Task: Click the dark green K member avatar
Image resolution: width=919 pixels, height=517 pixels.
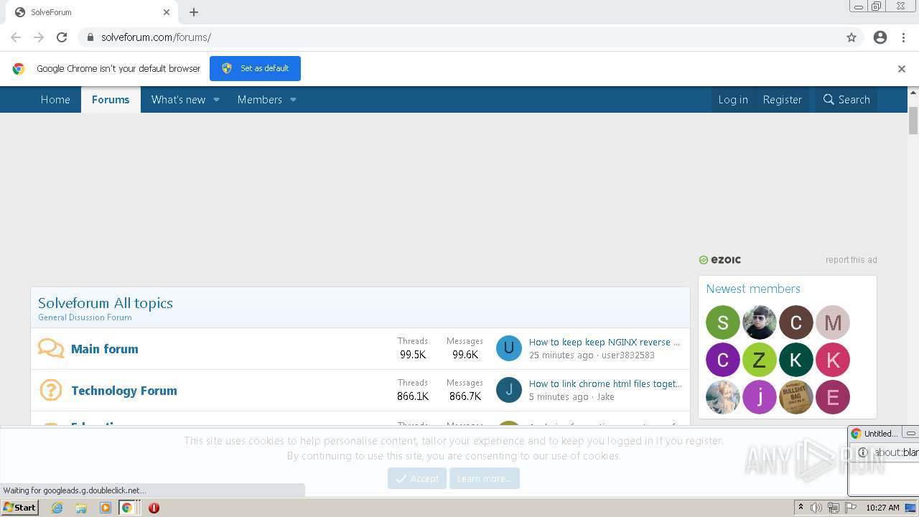Action: (796, 360)
